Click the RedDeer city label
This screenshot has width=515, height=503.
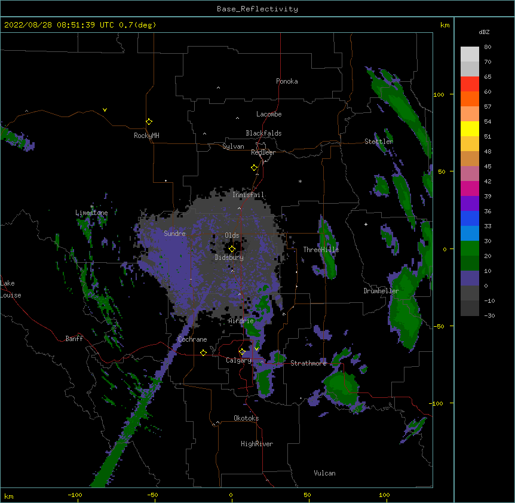click(x=263, y=152)
